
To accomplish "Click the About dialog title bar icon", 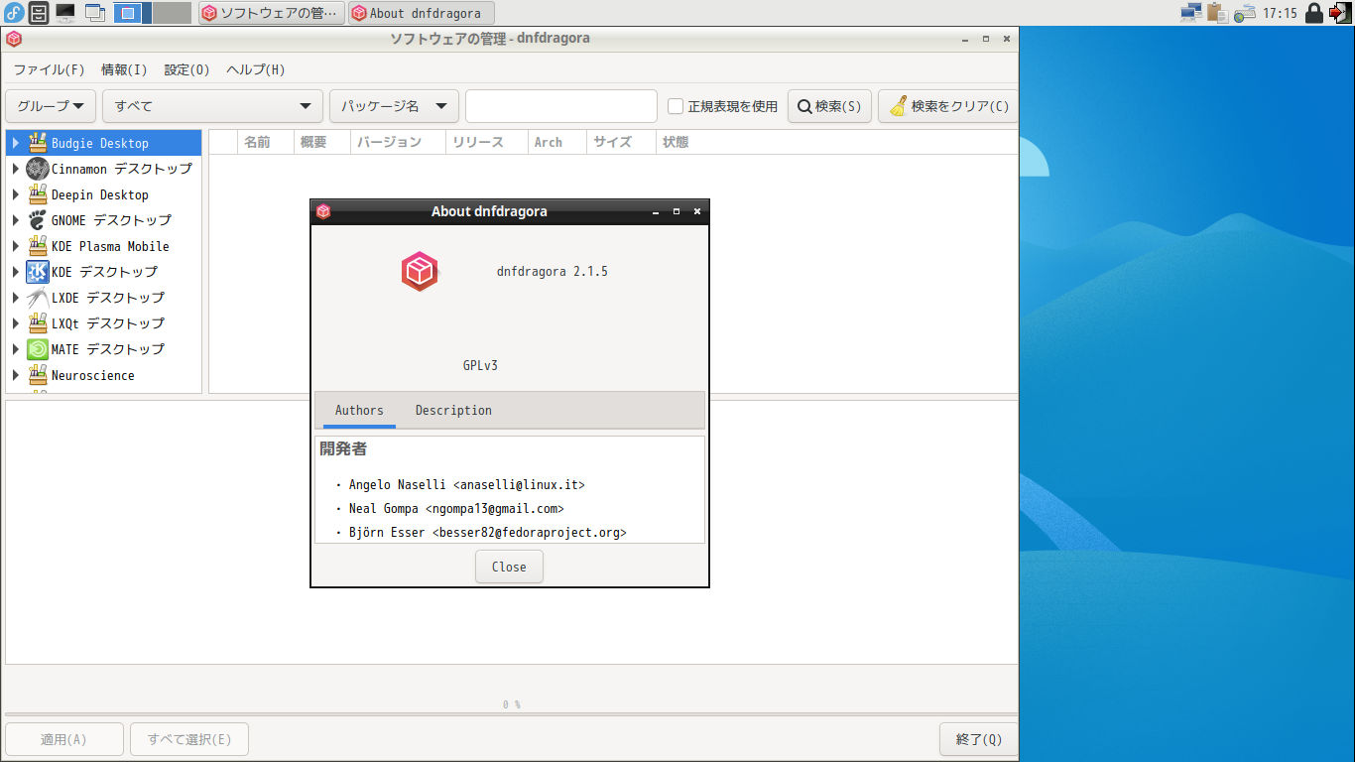I will pos(323,211).
